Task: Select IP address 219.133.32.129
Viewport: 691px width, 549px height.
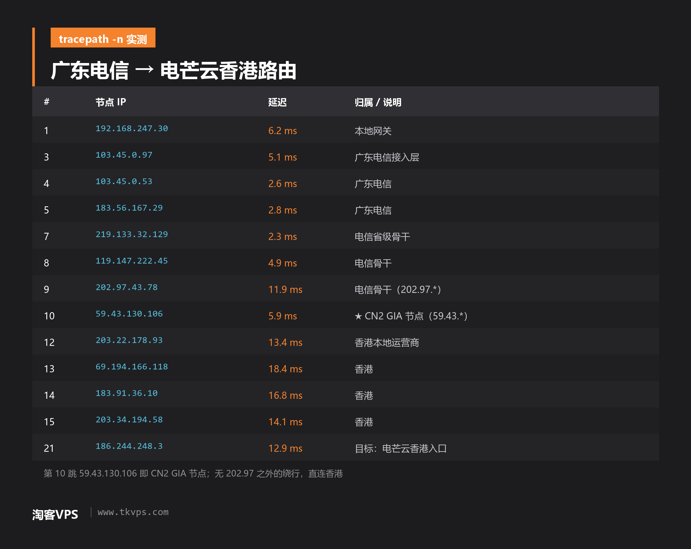Action: pyautogui.click(x=132, y=235)
